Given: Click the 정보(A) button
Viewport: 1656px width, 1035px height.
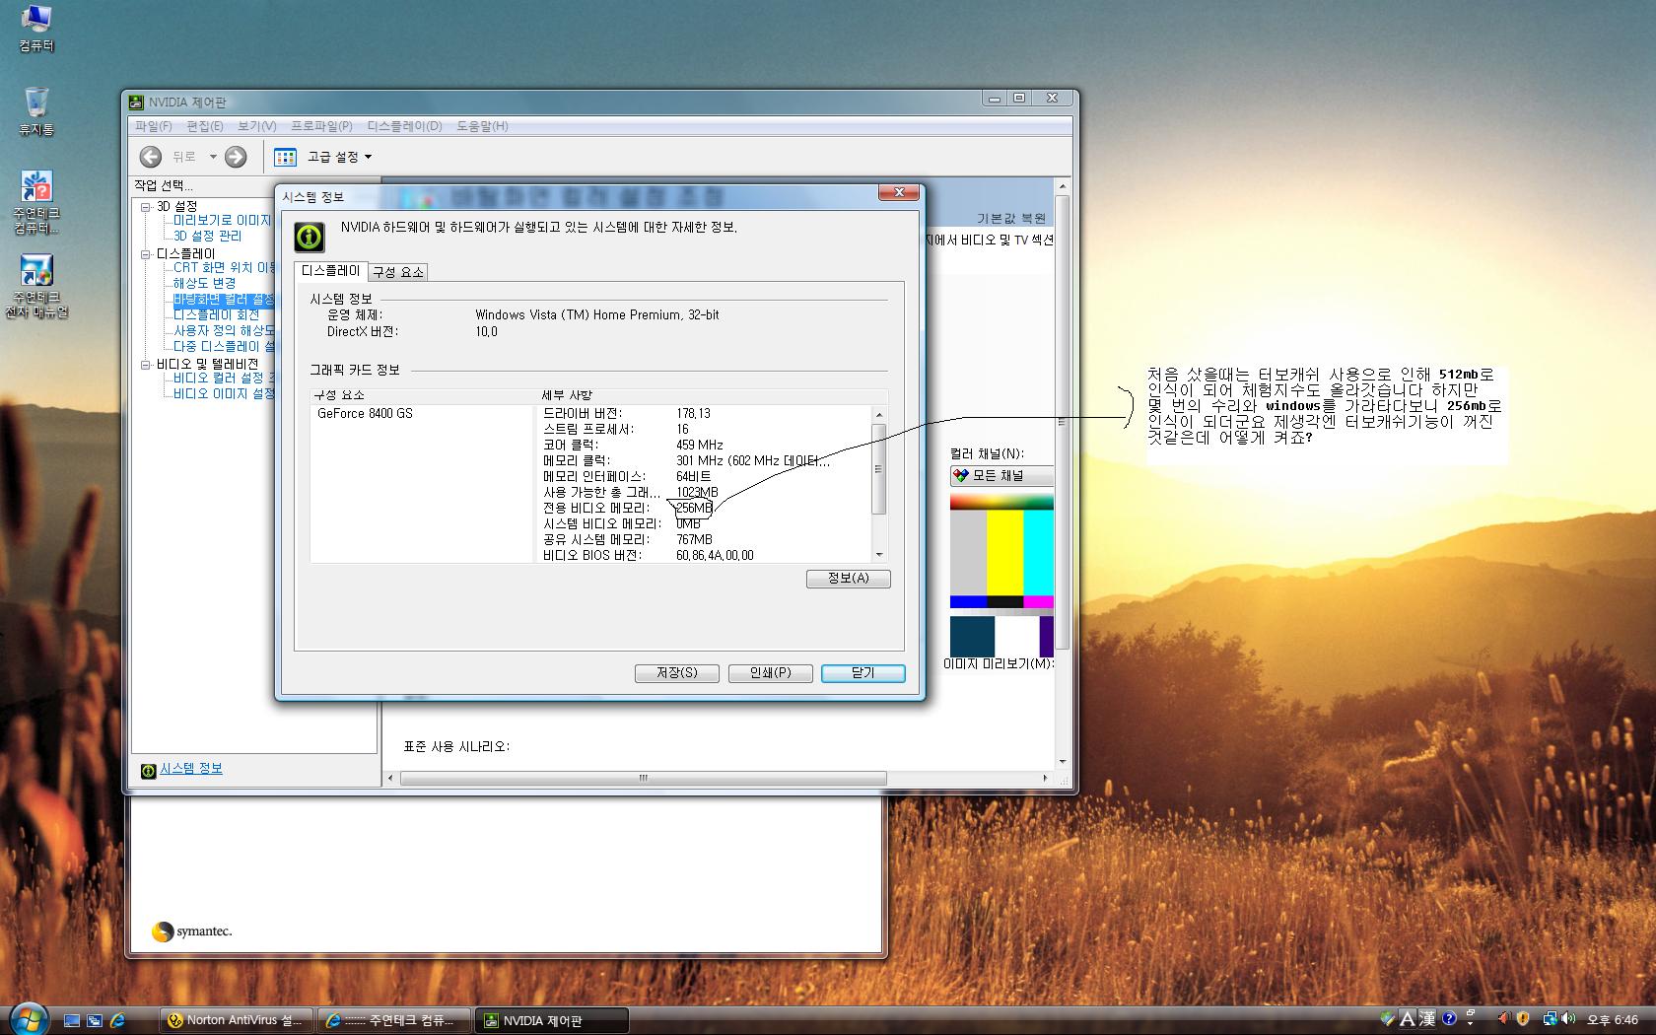Looking at the screenshot, I should coord(848,579).
